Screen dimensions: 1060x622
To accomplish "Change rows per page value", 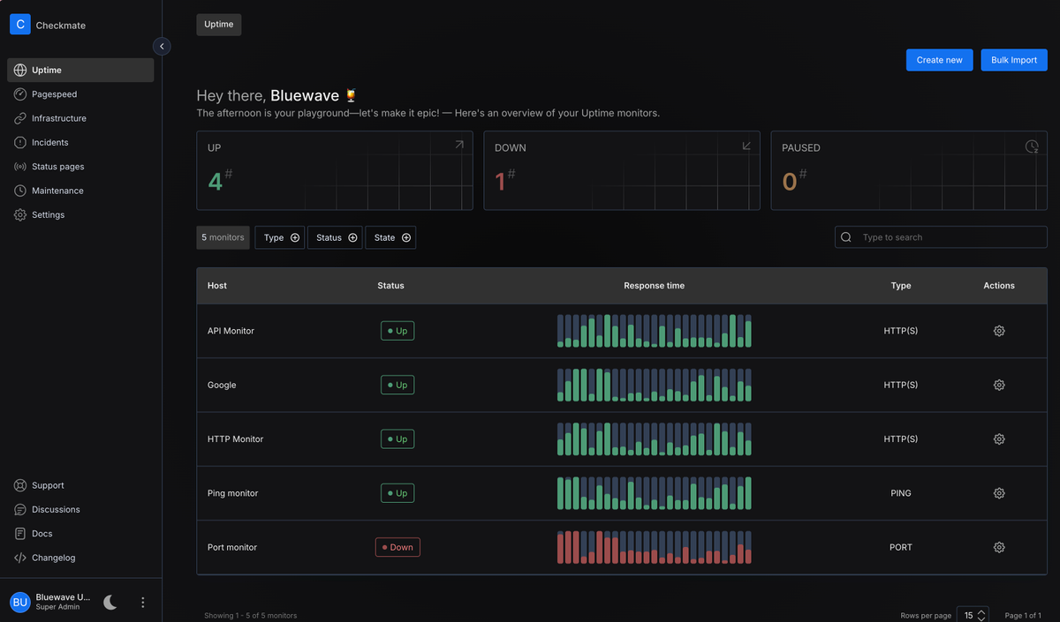I will tap(973, 615).
